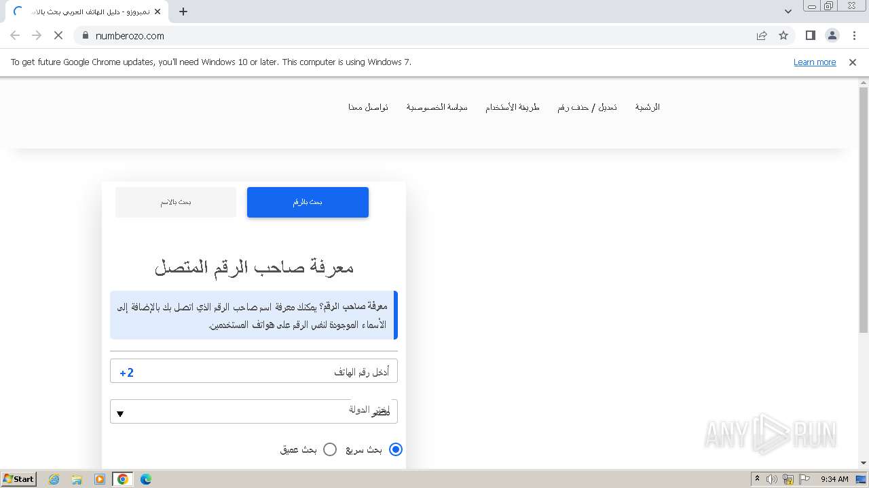
Task: Stop loading the page
Action: click(x=58, y=35)
